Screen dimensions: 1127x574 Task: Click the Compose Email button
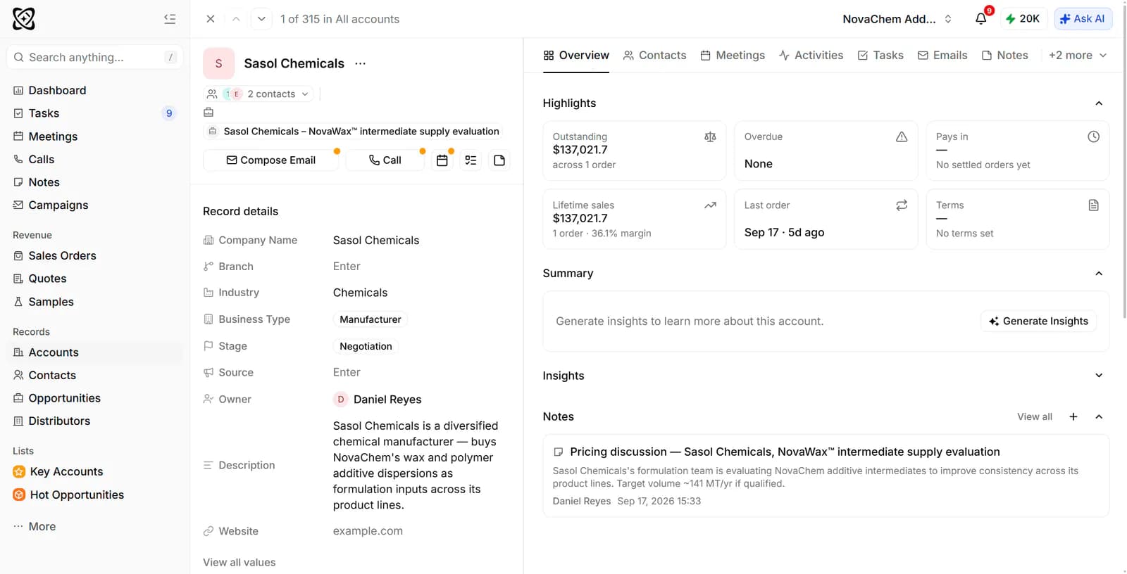point(270,160)
